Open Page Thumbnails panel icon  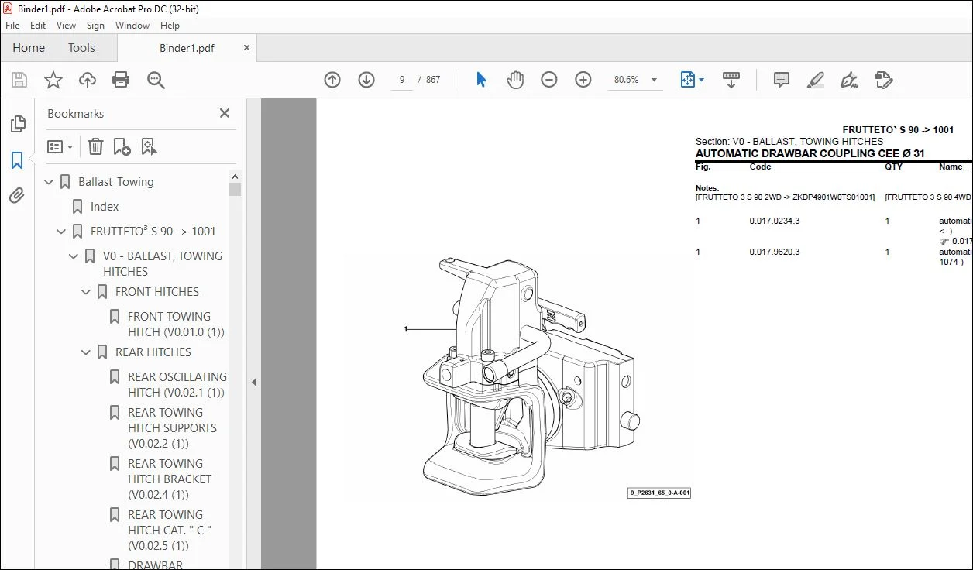(17, 124)
